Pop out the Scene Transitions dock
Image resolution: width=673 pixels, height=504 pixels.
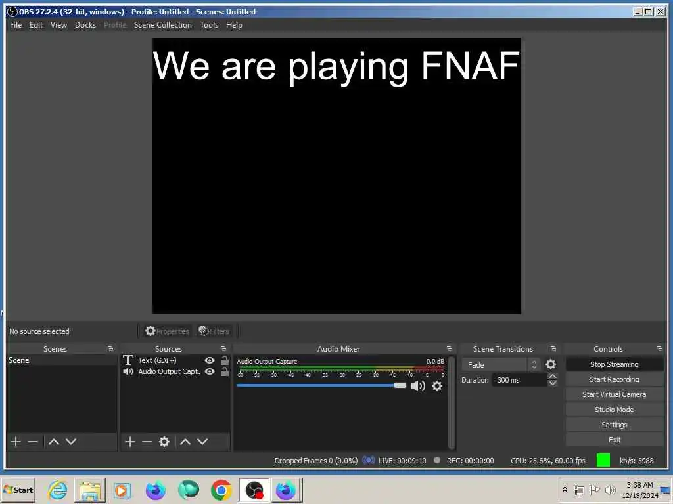(x=553, y=348)
